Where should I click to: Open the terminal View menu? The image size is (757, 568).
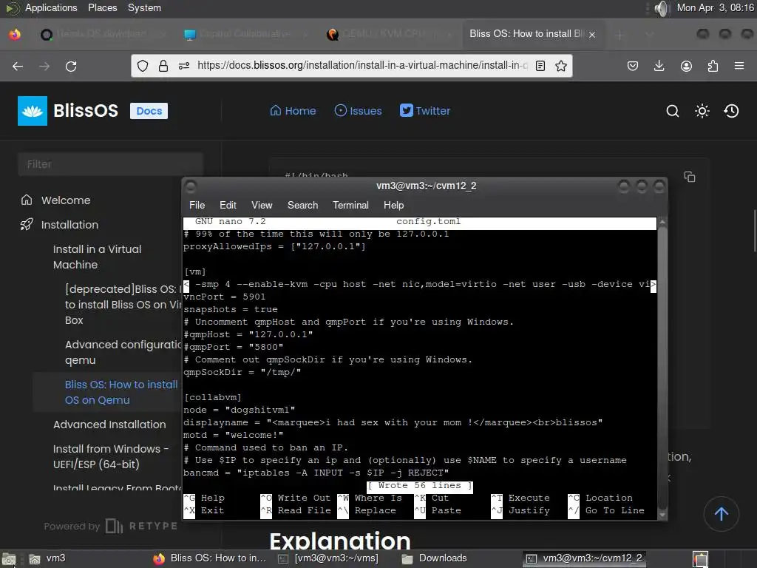point(262,206)
